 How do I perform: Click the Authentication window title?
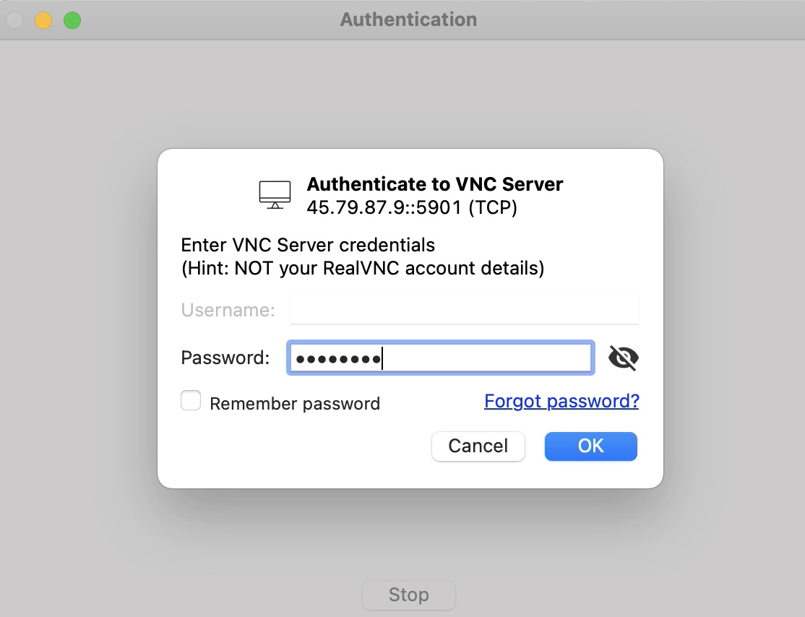coord(409,20)
